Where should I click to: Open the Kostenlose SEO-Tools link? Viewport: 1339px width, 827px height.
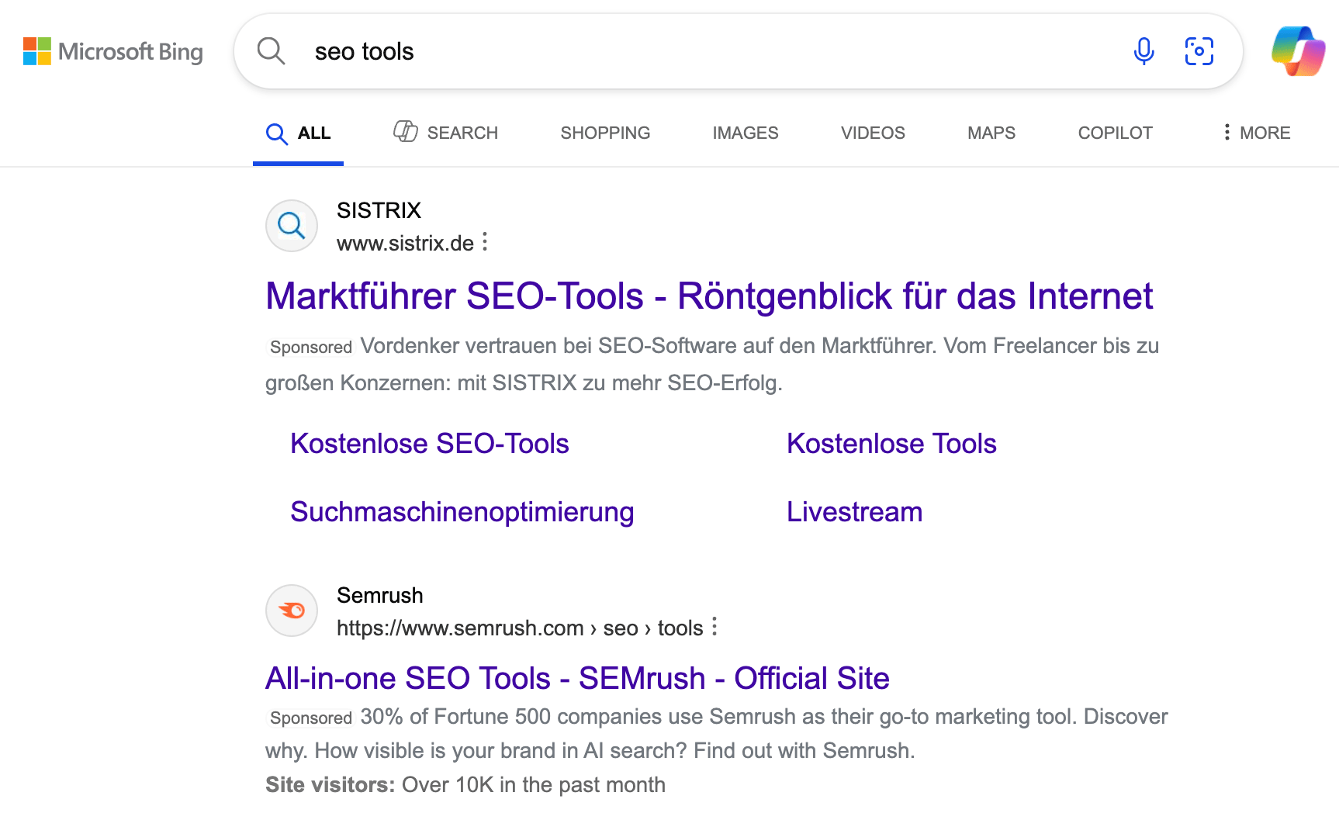pyautogui.click(x=429, y=443)
